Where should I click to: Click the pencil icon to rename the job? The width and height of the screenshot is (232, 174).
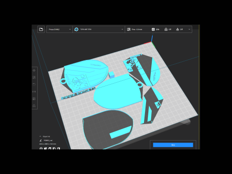click(41, 141)
